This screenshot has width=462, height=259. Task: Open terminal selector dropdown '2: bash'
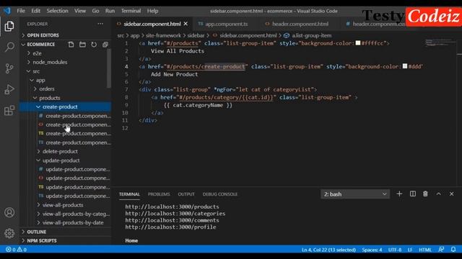click(355, 194)
